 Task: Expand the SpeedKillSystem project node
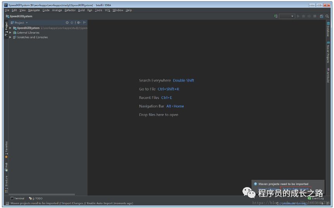point(10,28)
